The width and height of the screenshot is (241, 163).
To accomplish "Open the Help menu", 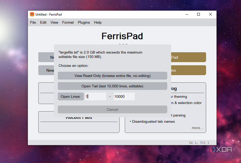I will tap(98, 22).
